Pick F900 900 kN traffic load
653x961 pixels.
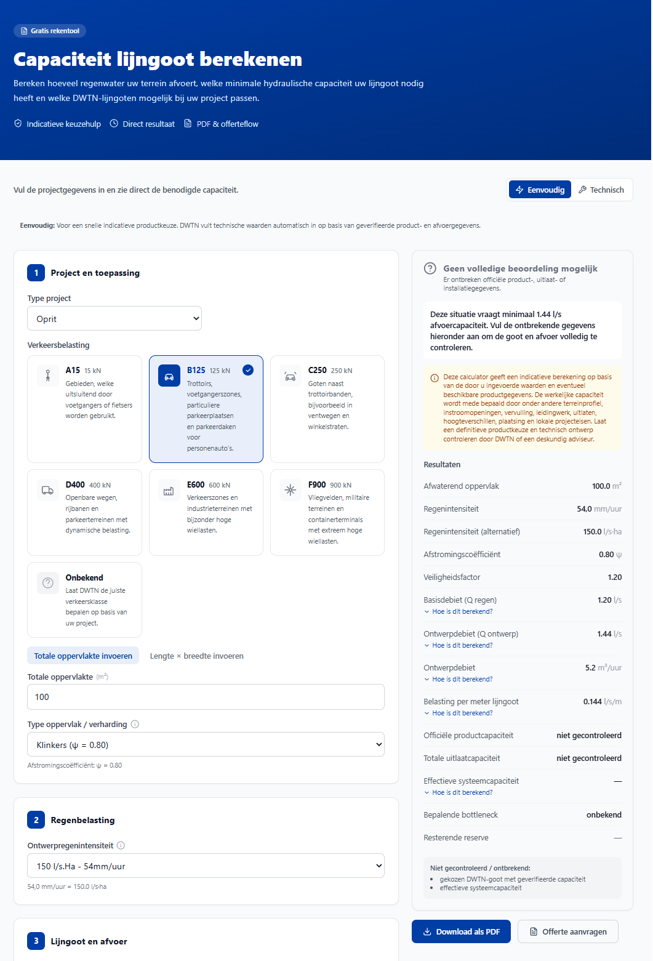tap(327, 513)
